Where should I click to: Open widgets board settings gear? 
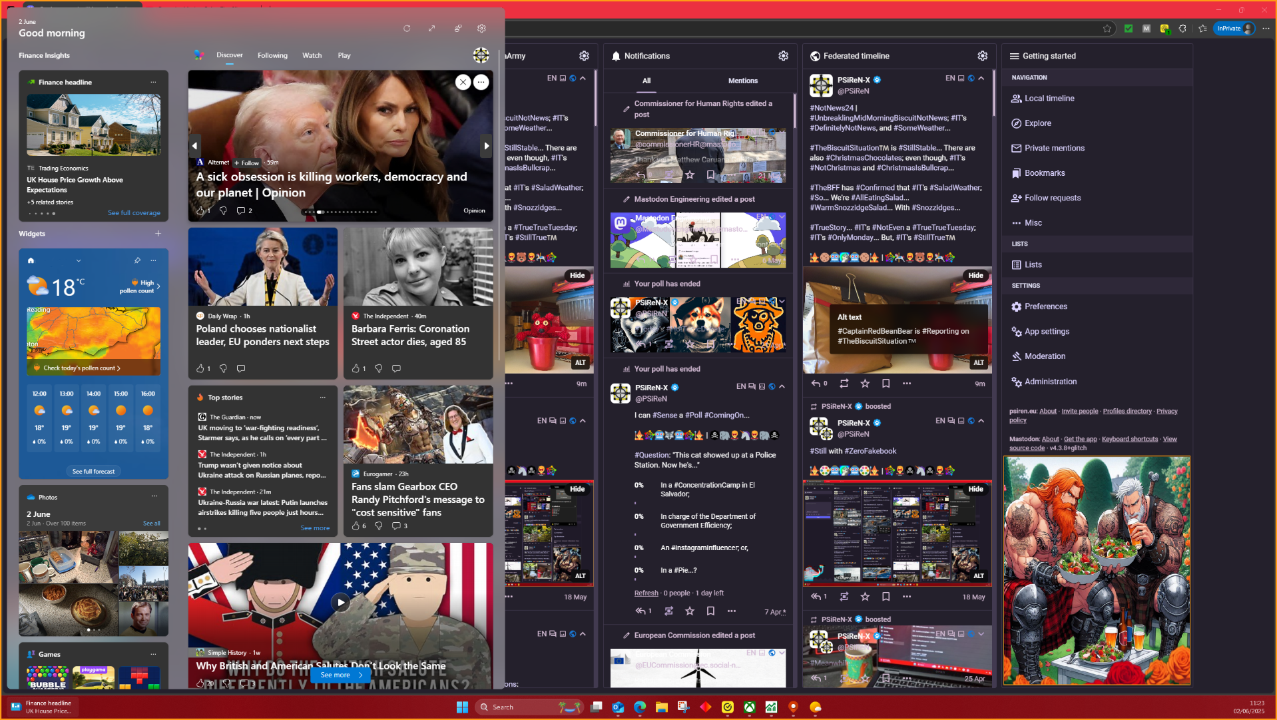pos(481,29)
